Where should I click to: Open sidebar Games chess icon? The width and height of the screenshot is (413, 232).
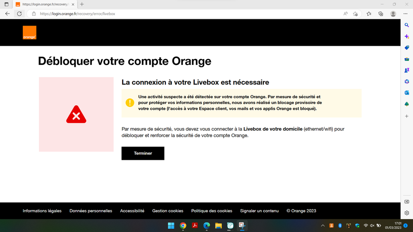[407, 70]
